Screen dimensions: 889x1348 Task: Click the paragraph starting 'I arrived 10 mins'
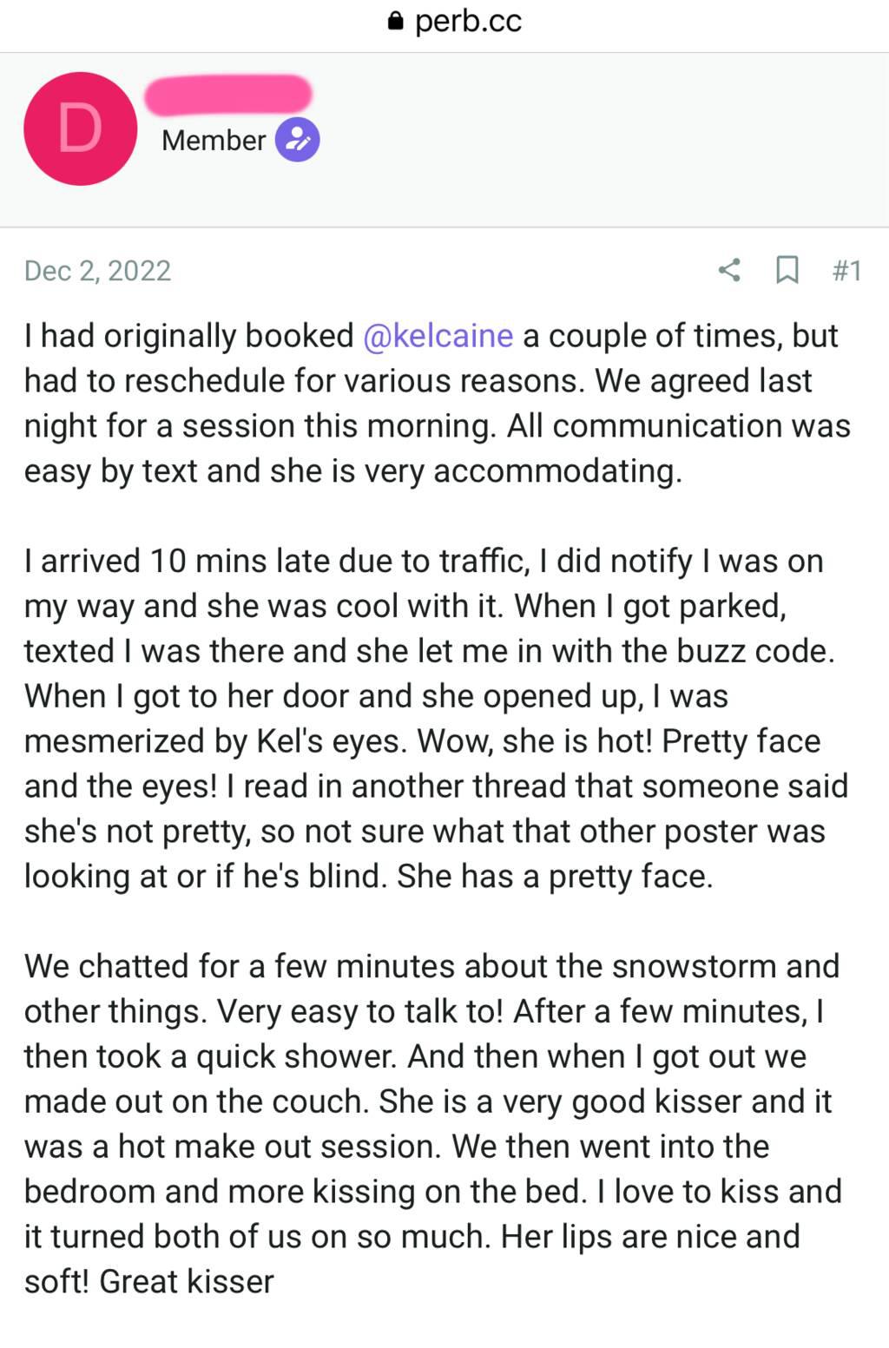[436, 719]
